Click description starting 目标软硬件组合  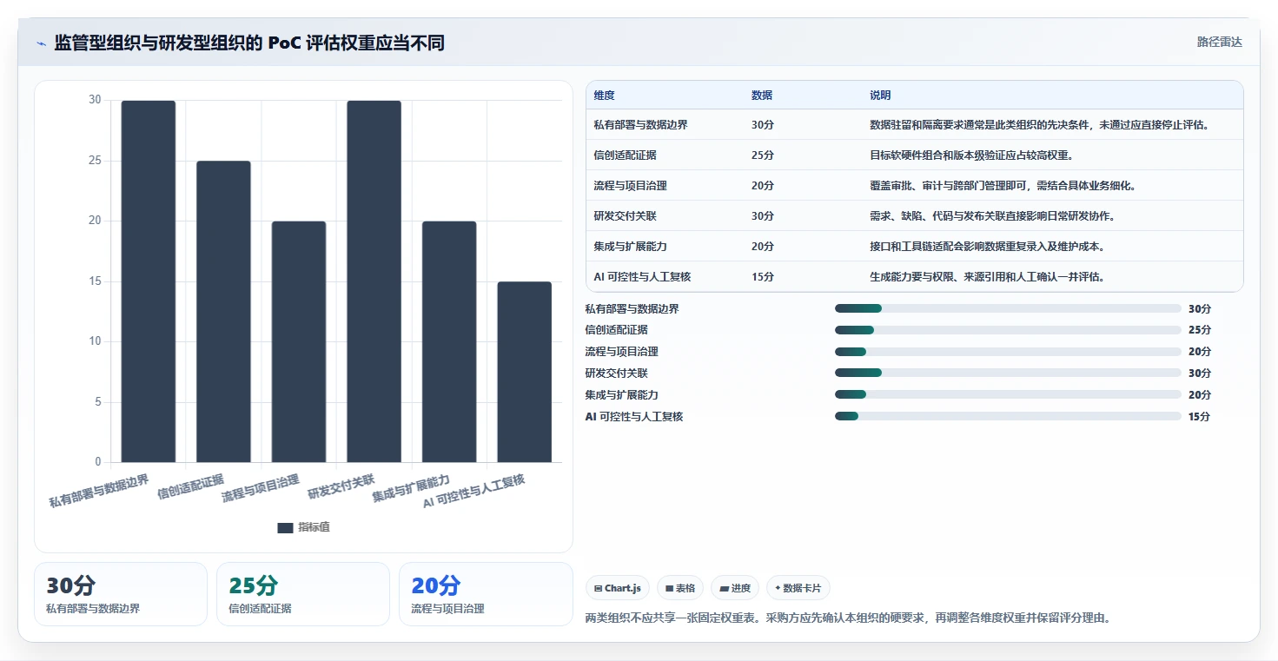click(x=971, y=155)
